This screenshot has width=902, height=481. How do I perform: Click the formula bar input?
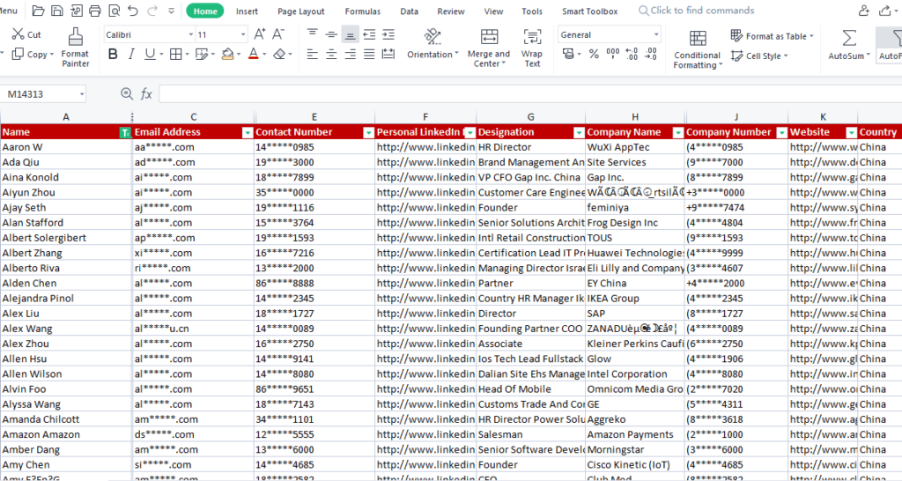[x=529, y=93]
